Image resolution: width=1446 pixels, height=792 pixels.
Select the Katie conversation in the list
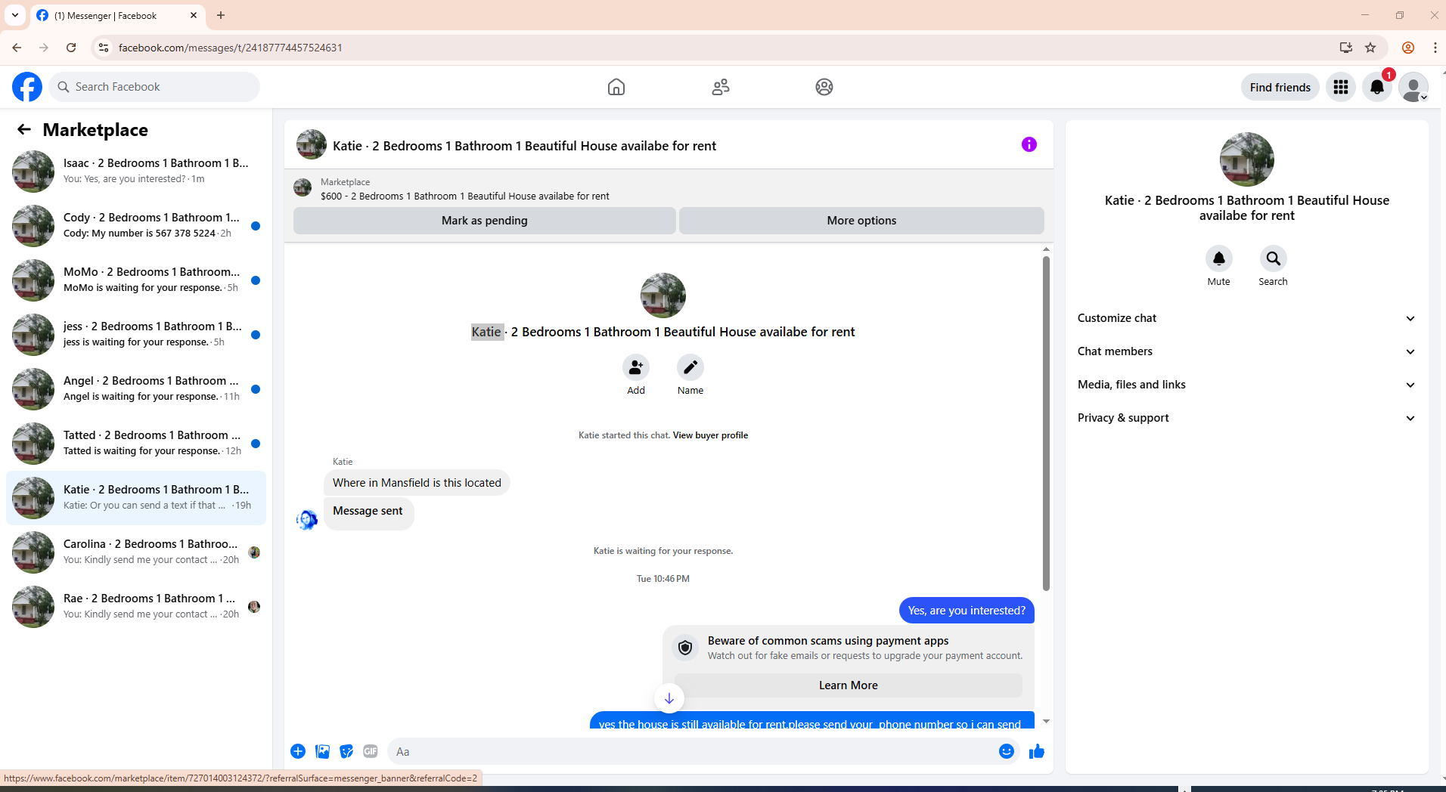pyautogui.click(x=136, y=498)
